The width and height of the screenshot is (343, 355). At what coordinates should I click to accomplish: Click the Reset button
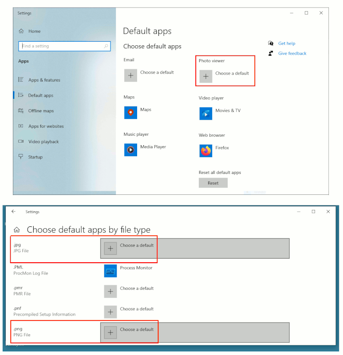(213, 183)
